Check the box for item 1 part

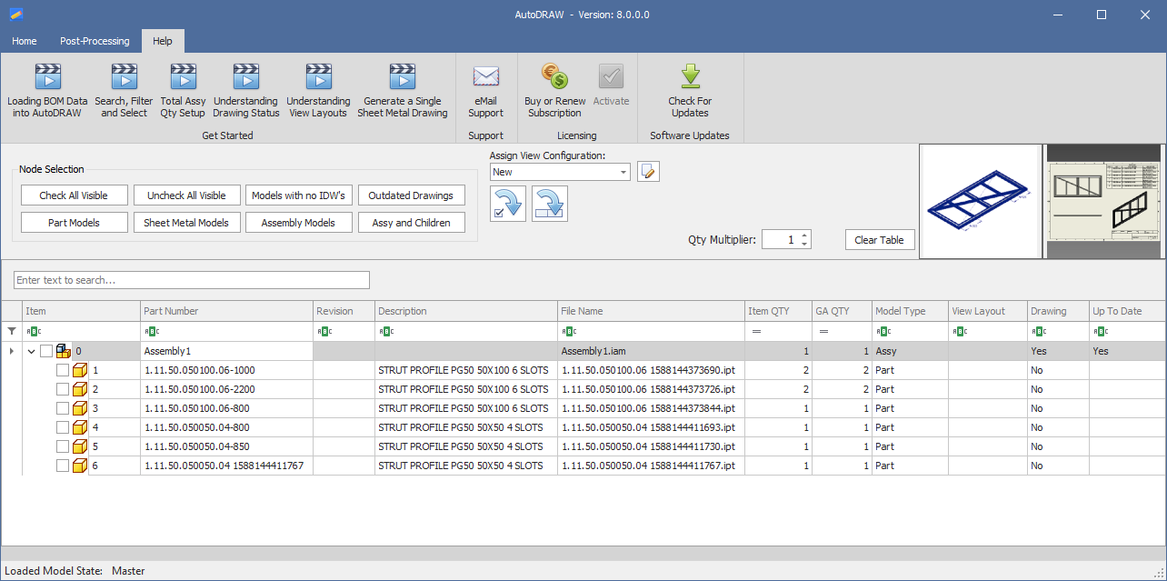63,370
